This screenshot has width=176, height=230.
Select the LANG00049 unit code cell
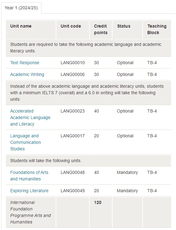[73, 191]
